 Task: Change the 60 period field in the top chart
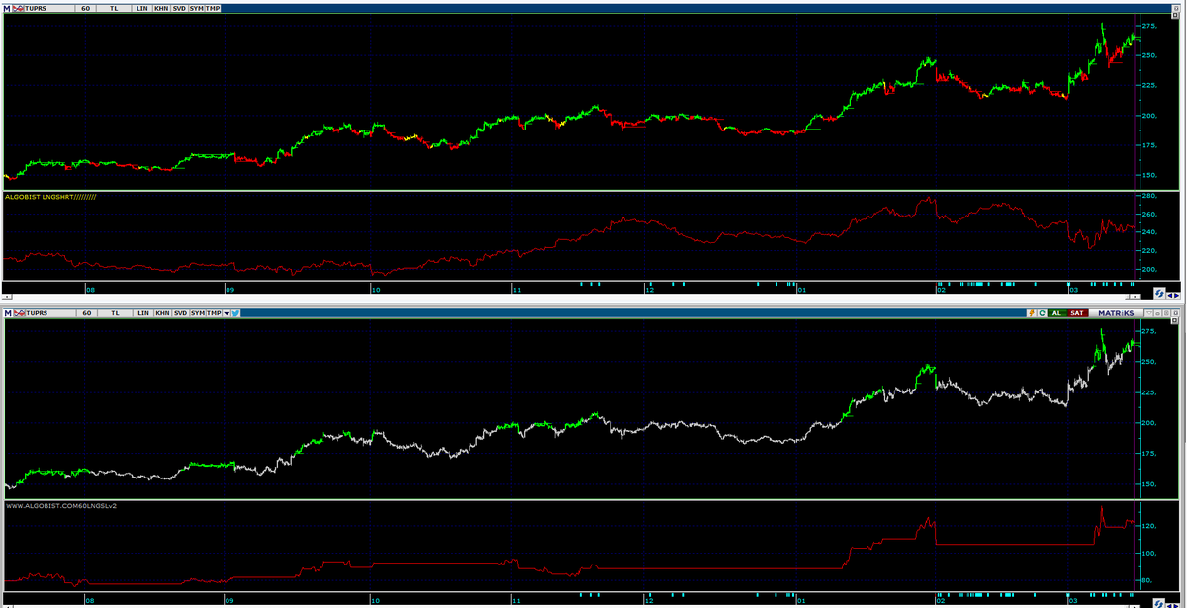(x=85, y=8)
